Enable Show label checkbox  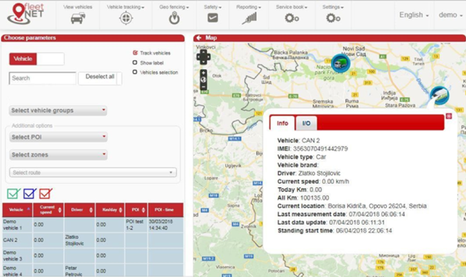135,62
